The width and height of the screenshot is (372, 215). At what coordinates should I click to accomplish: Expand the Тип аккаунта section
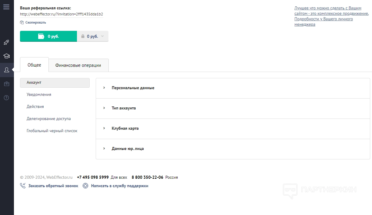[x=124, y=108]
